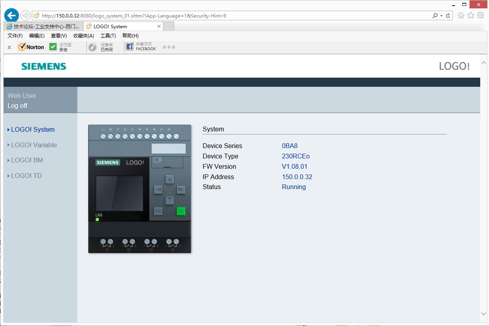Open the Norton vault icon
Viewport: 489px width, 326px height.
(92, 47)
